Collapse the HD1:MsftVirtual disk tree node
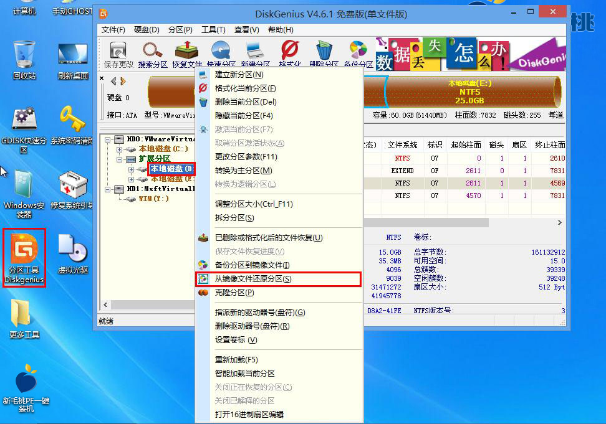 pos(107,189)
